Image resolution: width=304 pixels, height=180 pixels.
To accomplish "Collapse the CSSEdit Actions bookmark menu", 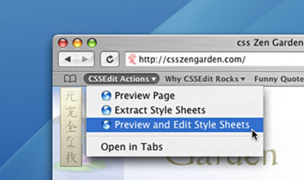I will tap(121, 79).
